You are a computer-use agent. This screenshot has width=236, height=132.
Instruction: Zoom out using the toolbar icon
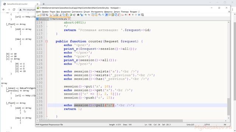click(x=89, y=15)
